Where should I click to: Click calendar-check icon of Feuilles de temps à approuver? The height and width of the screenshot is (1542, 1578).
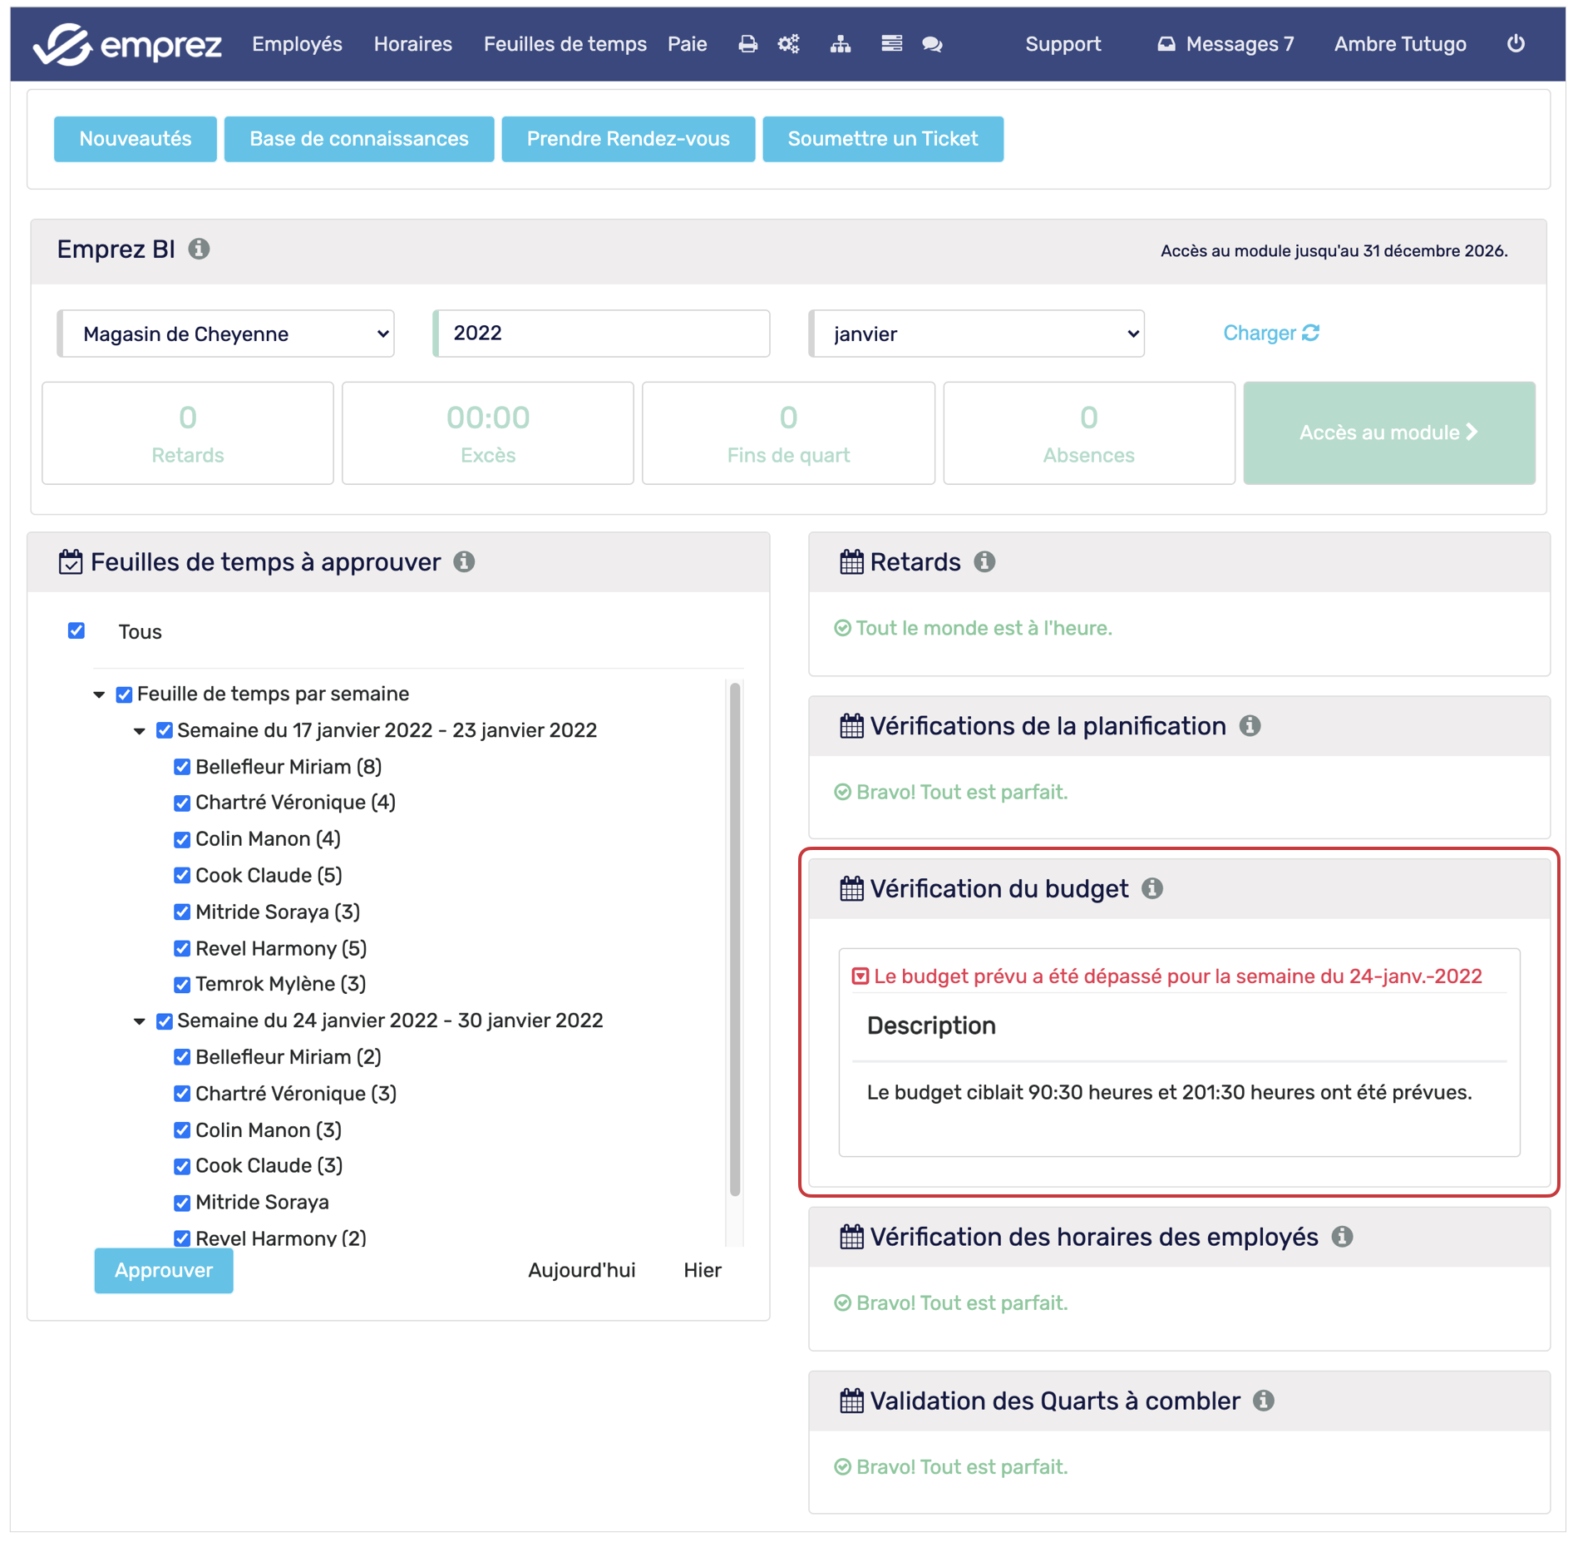[71, 562]
